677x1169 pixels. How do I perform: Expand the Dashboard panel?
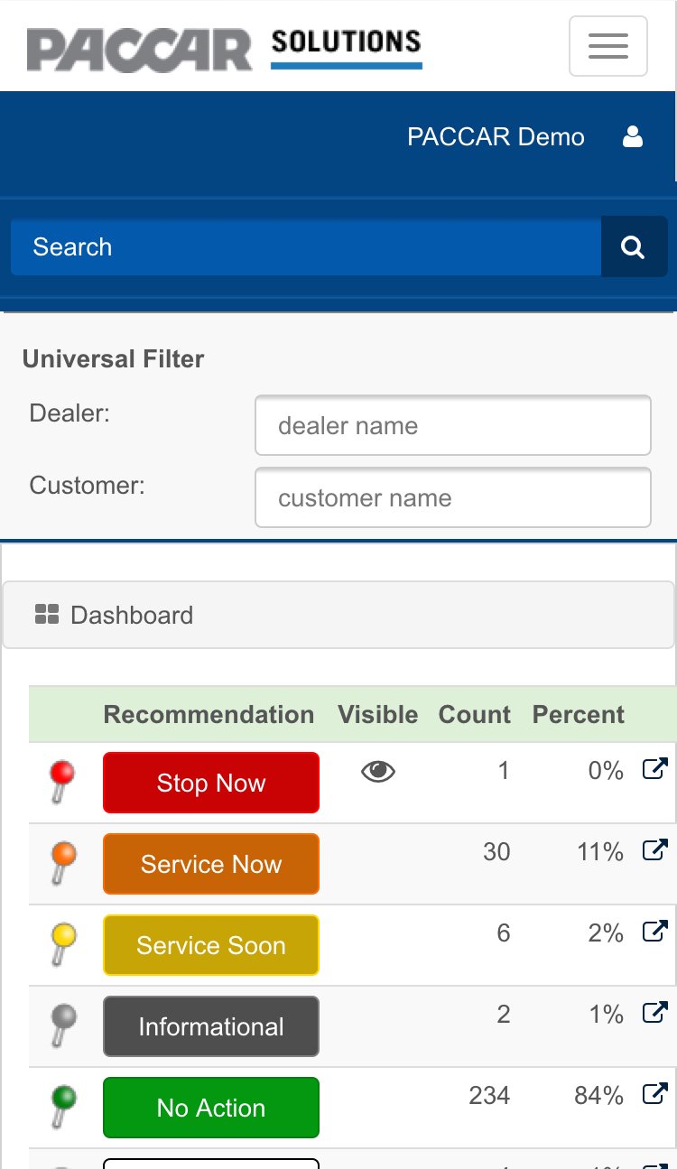click(338, 614)
